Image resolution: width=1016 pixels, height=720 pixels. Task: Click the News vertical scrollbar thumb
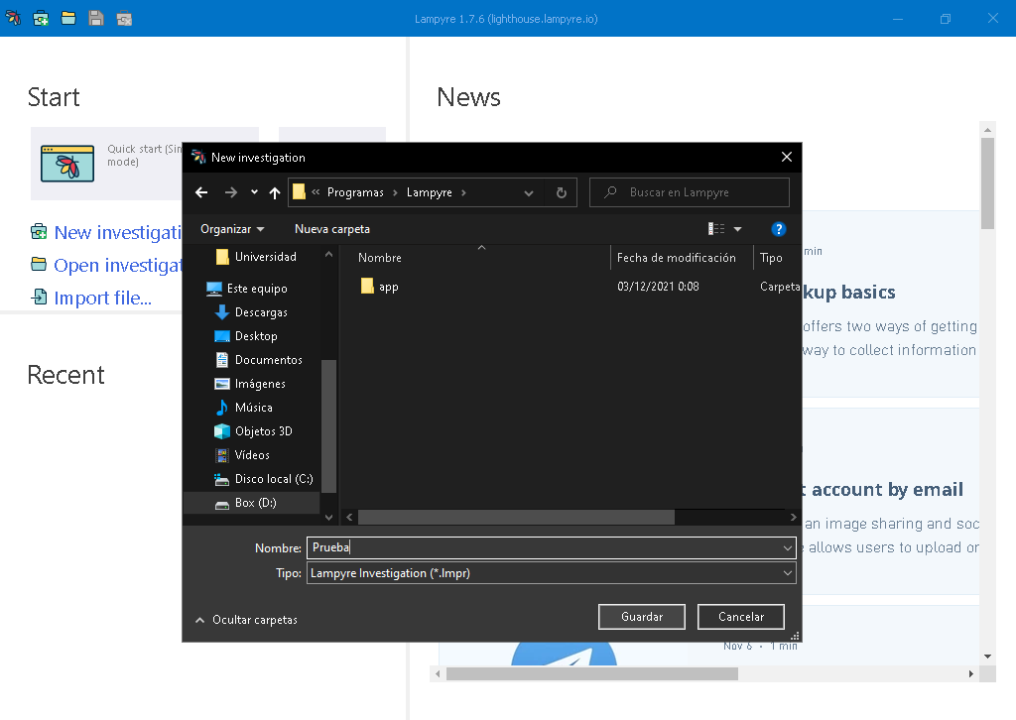click(987, 182)
